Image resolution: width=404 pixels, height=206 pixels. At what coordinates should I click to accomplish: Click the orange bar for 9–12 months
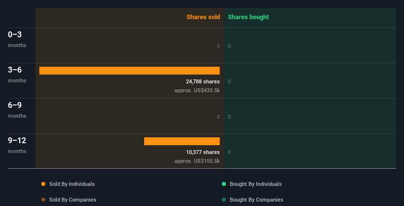pos(182,141)
